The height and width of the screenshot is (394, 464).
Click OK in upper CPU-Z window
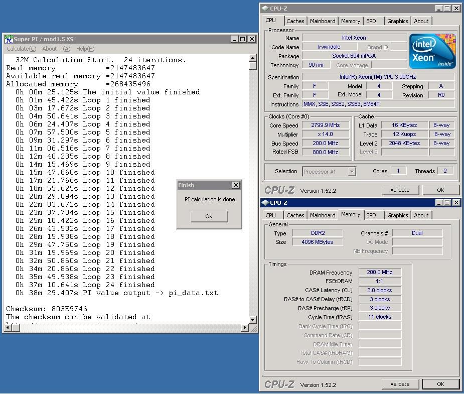tap(440, 190)
